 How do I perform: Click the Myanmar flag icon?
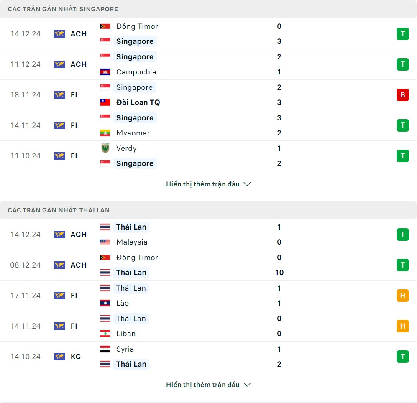point(105,133)
